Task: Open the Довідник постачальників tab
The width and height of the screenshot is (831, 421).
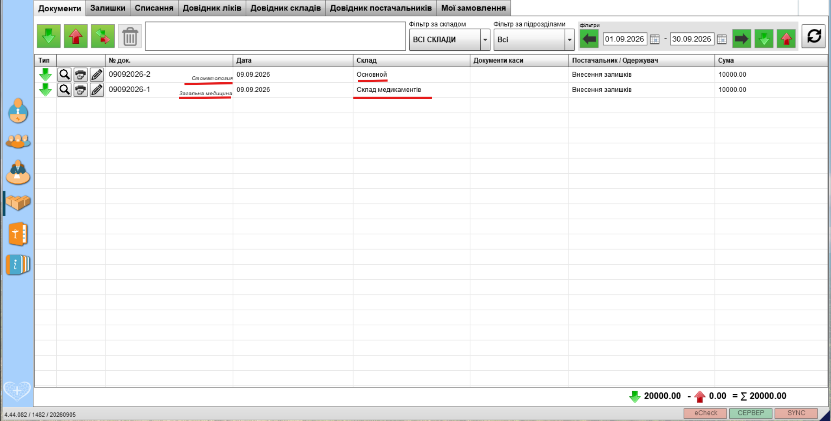Action: coord(381,8)
